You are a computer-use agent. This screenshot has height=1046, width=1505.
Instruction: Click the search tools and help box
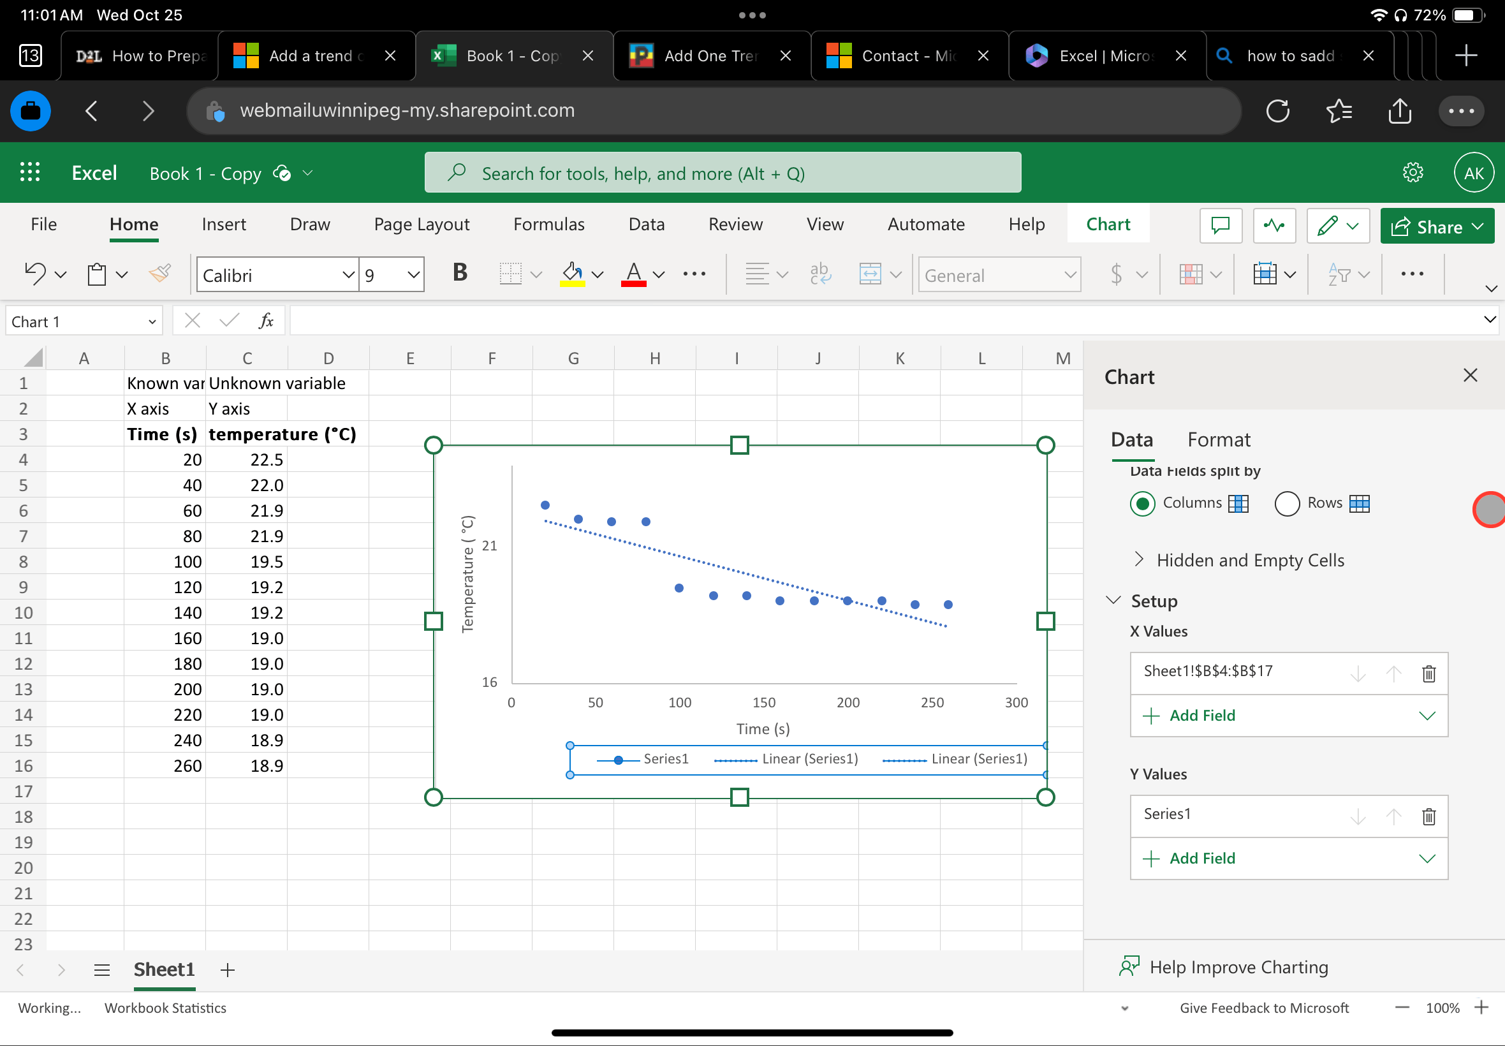(723, 172)
